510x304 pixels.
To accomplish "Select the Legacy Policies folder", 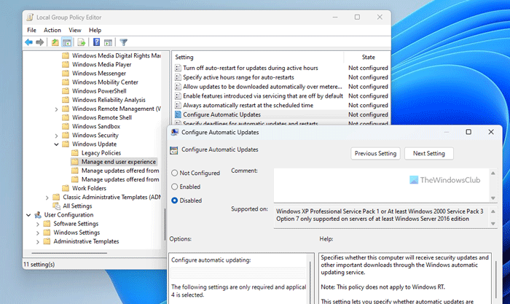I will click(101, 153).
